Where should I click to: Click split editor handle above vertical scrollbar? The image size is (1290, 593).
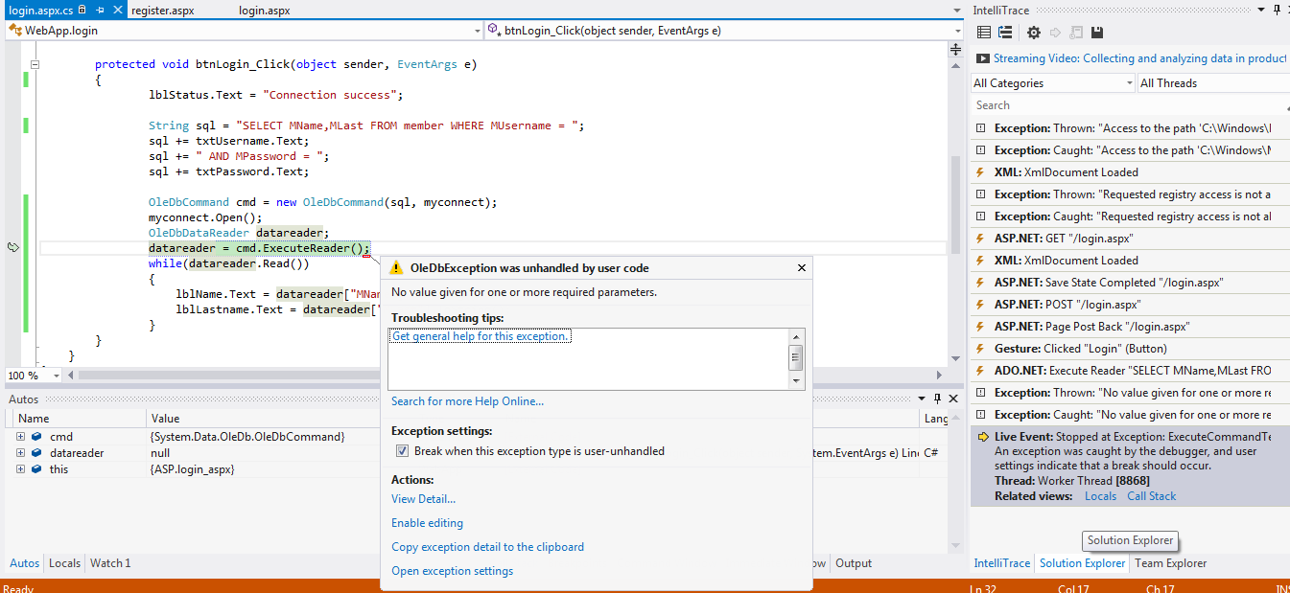click(956, 48)
